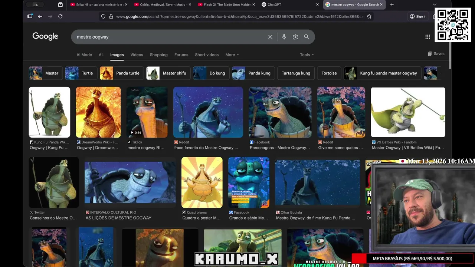Click 'Grande e sábio Me...' Facebook link
The width and height of the screenshot is (475, 267).
pyautogui.click(x=249, y=218)
